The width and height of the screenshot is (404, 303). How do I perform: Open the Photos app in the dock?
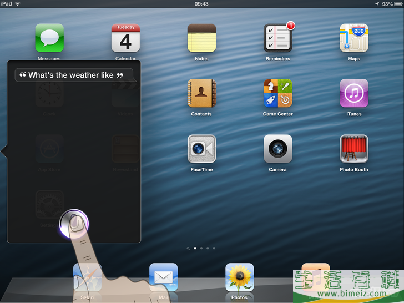point(240,277)
